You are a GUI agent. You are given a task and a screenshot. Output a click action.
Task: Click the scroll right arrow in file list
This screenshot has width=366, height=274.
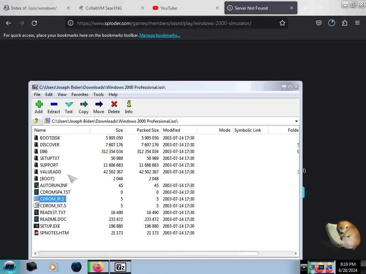(296, 253)
